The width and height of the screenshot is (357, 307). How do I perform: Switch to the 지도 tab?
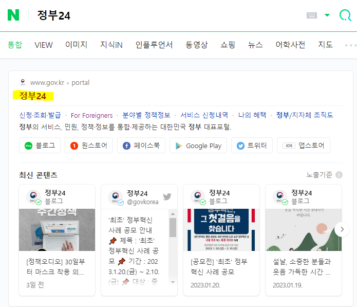(325, 45)
